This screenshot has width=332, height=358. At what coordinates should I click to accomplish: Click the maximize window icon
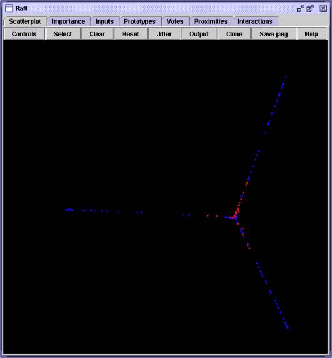(310, 9)
